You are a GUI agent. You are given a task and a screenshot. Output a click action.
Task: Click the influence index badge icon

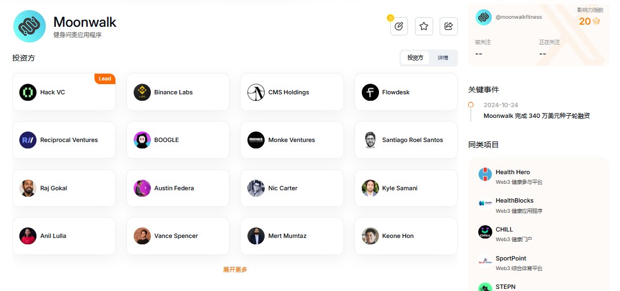click(x=596, y=21)
